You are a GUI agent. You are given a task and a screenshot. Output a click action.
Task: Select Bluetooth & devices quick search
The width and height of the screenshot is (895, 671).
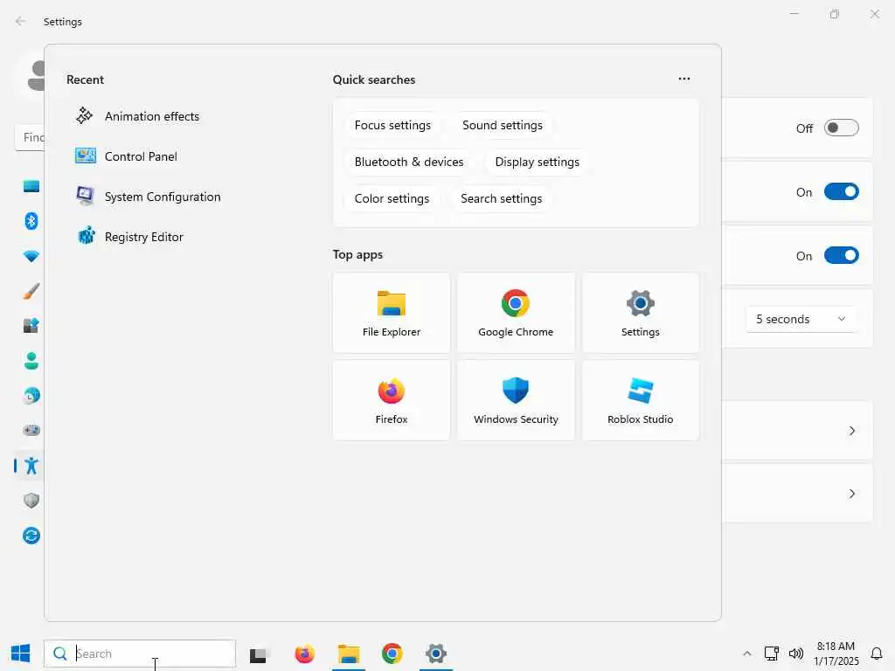coord(409,162)
